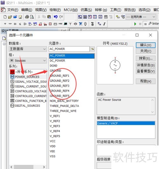This screenshot has height=169, width=159.
Task: Open the Sources group dropdown
Action: (28, 60)
